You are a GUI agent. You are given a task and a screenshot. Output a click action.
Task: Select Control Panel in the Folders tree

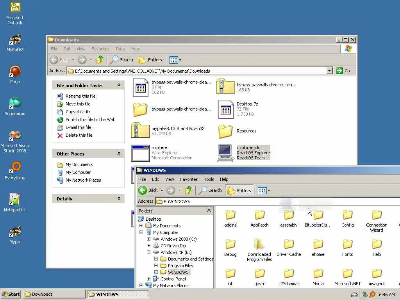coord(173,279)
